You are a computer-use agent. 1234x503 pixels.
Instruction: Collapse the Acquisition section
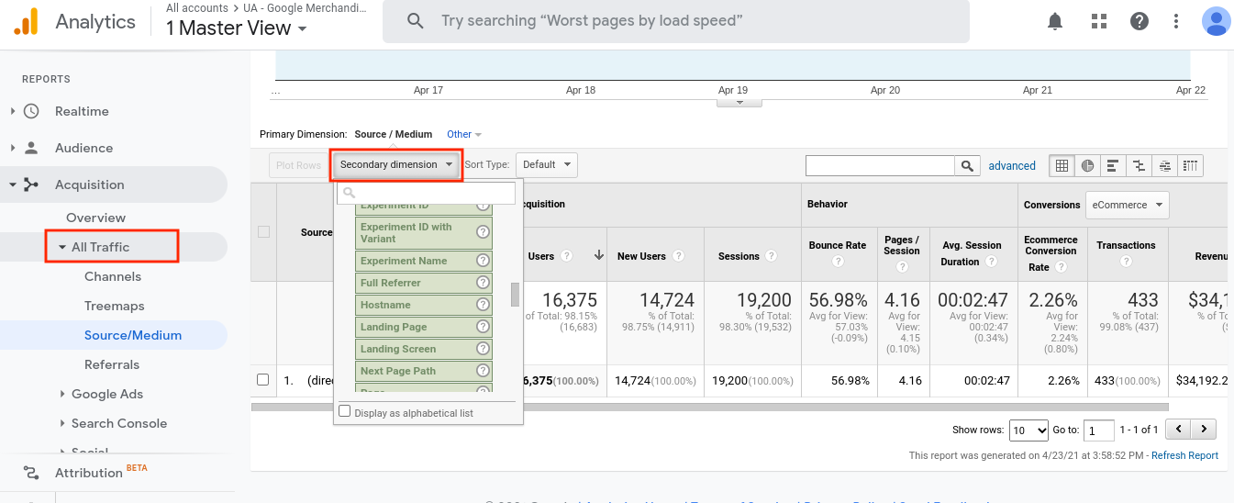coord(13,184)
